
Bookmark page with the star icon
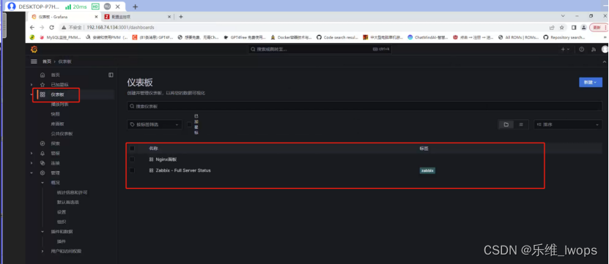pyautogui.click(x=561, y=28)
